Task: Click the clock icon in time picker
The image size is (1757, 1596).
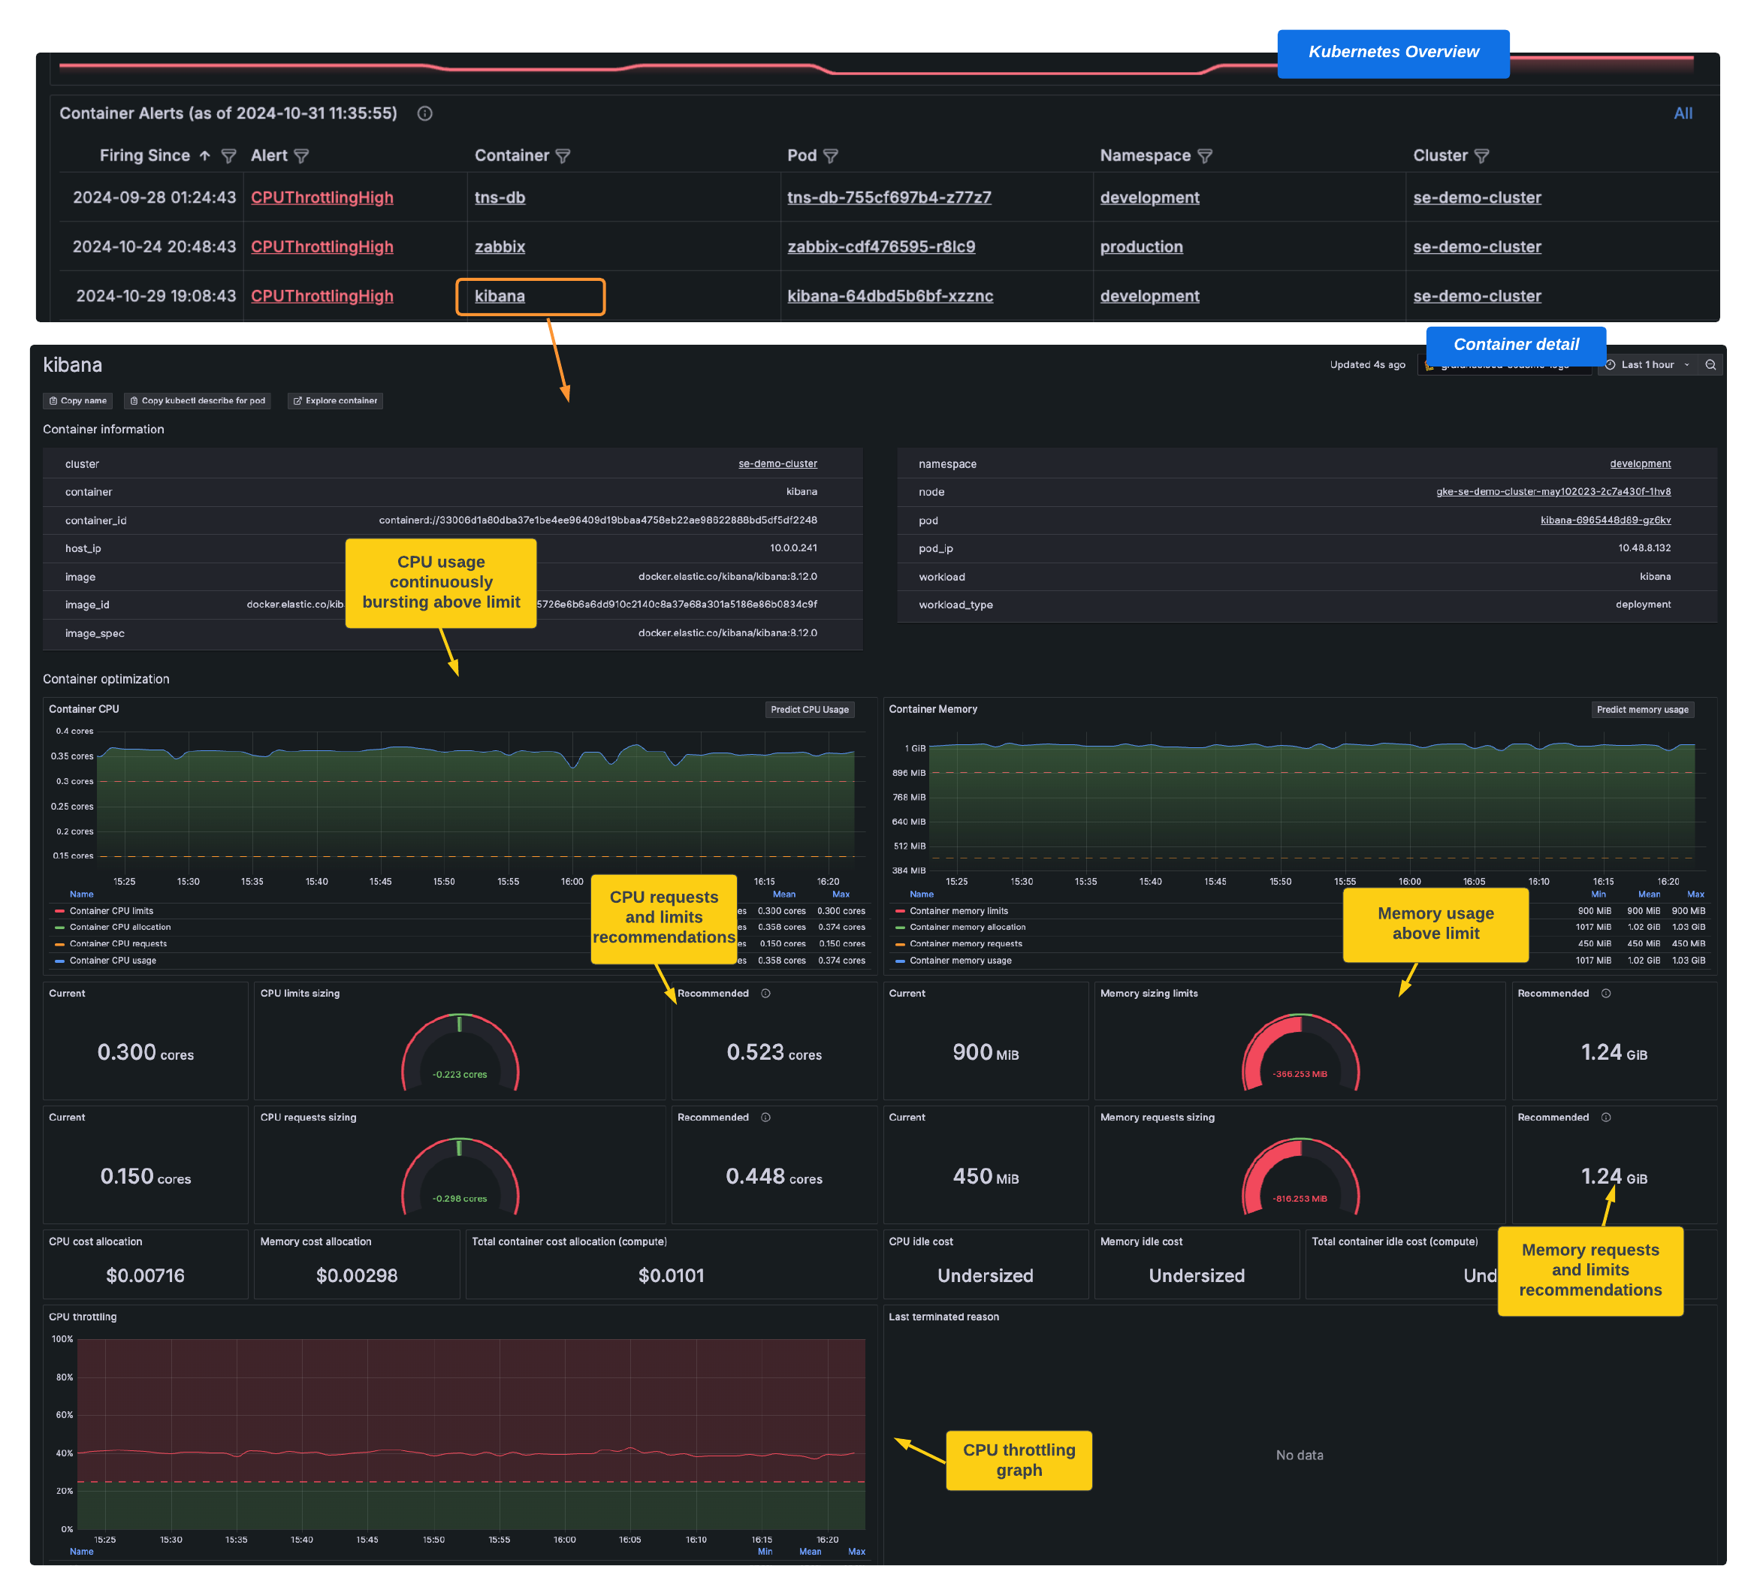Action: coord(1611,365)
